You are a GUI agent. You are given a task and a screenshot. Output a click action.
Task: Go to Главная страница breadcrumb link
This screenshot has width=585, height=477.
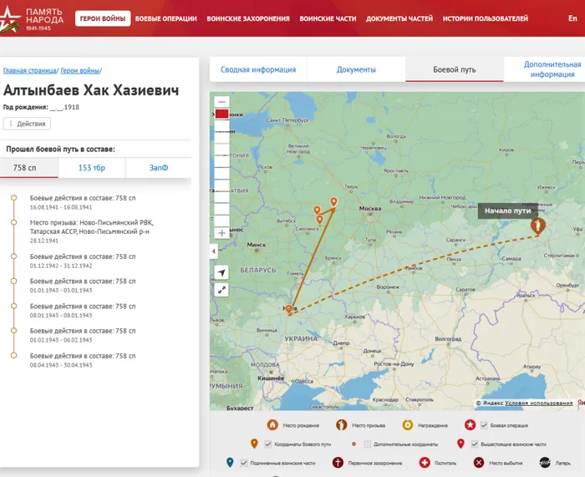click(x=29, y=71)
